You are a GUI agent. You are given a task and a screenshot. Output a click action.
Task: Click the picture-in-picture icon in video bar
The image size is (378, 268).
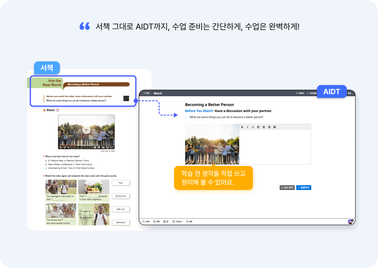(x=103, y=147)
